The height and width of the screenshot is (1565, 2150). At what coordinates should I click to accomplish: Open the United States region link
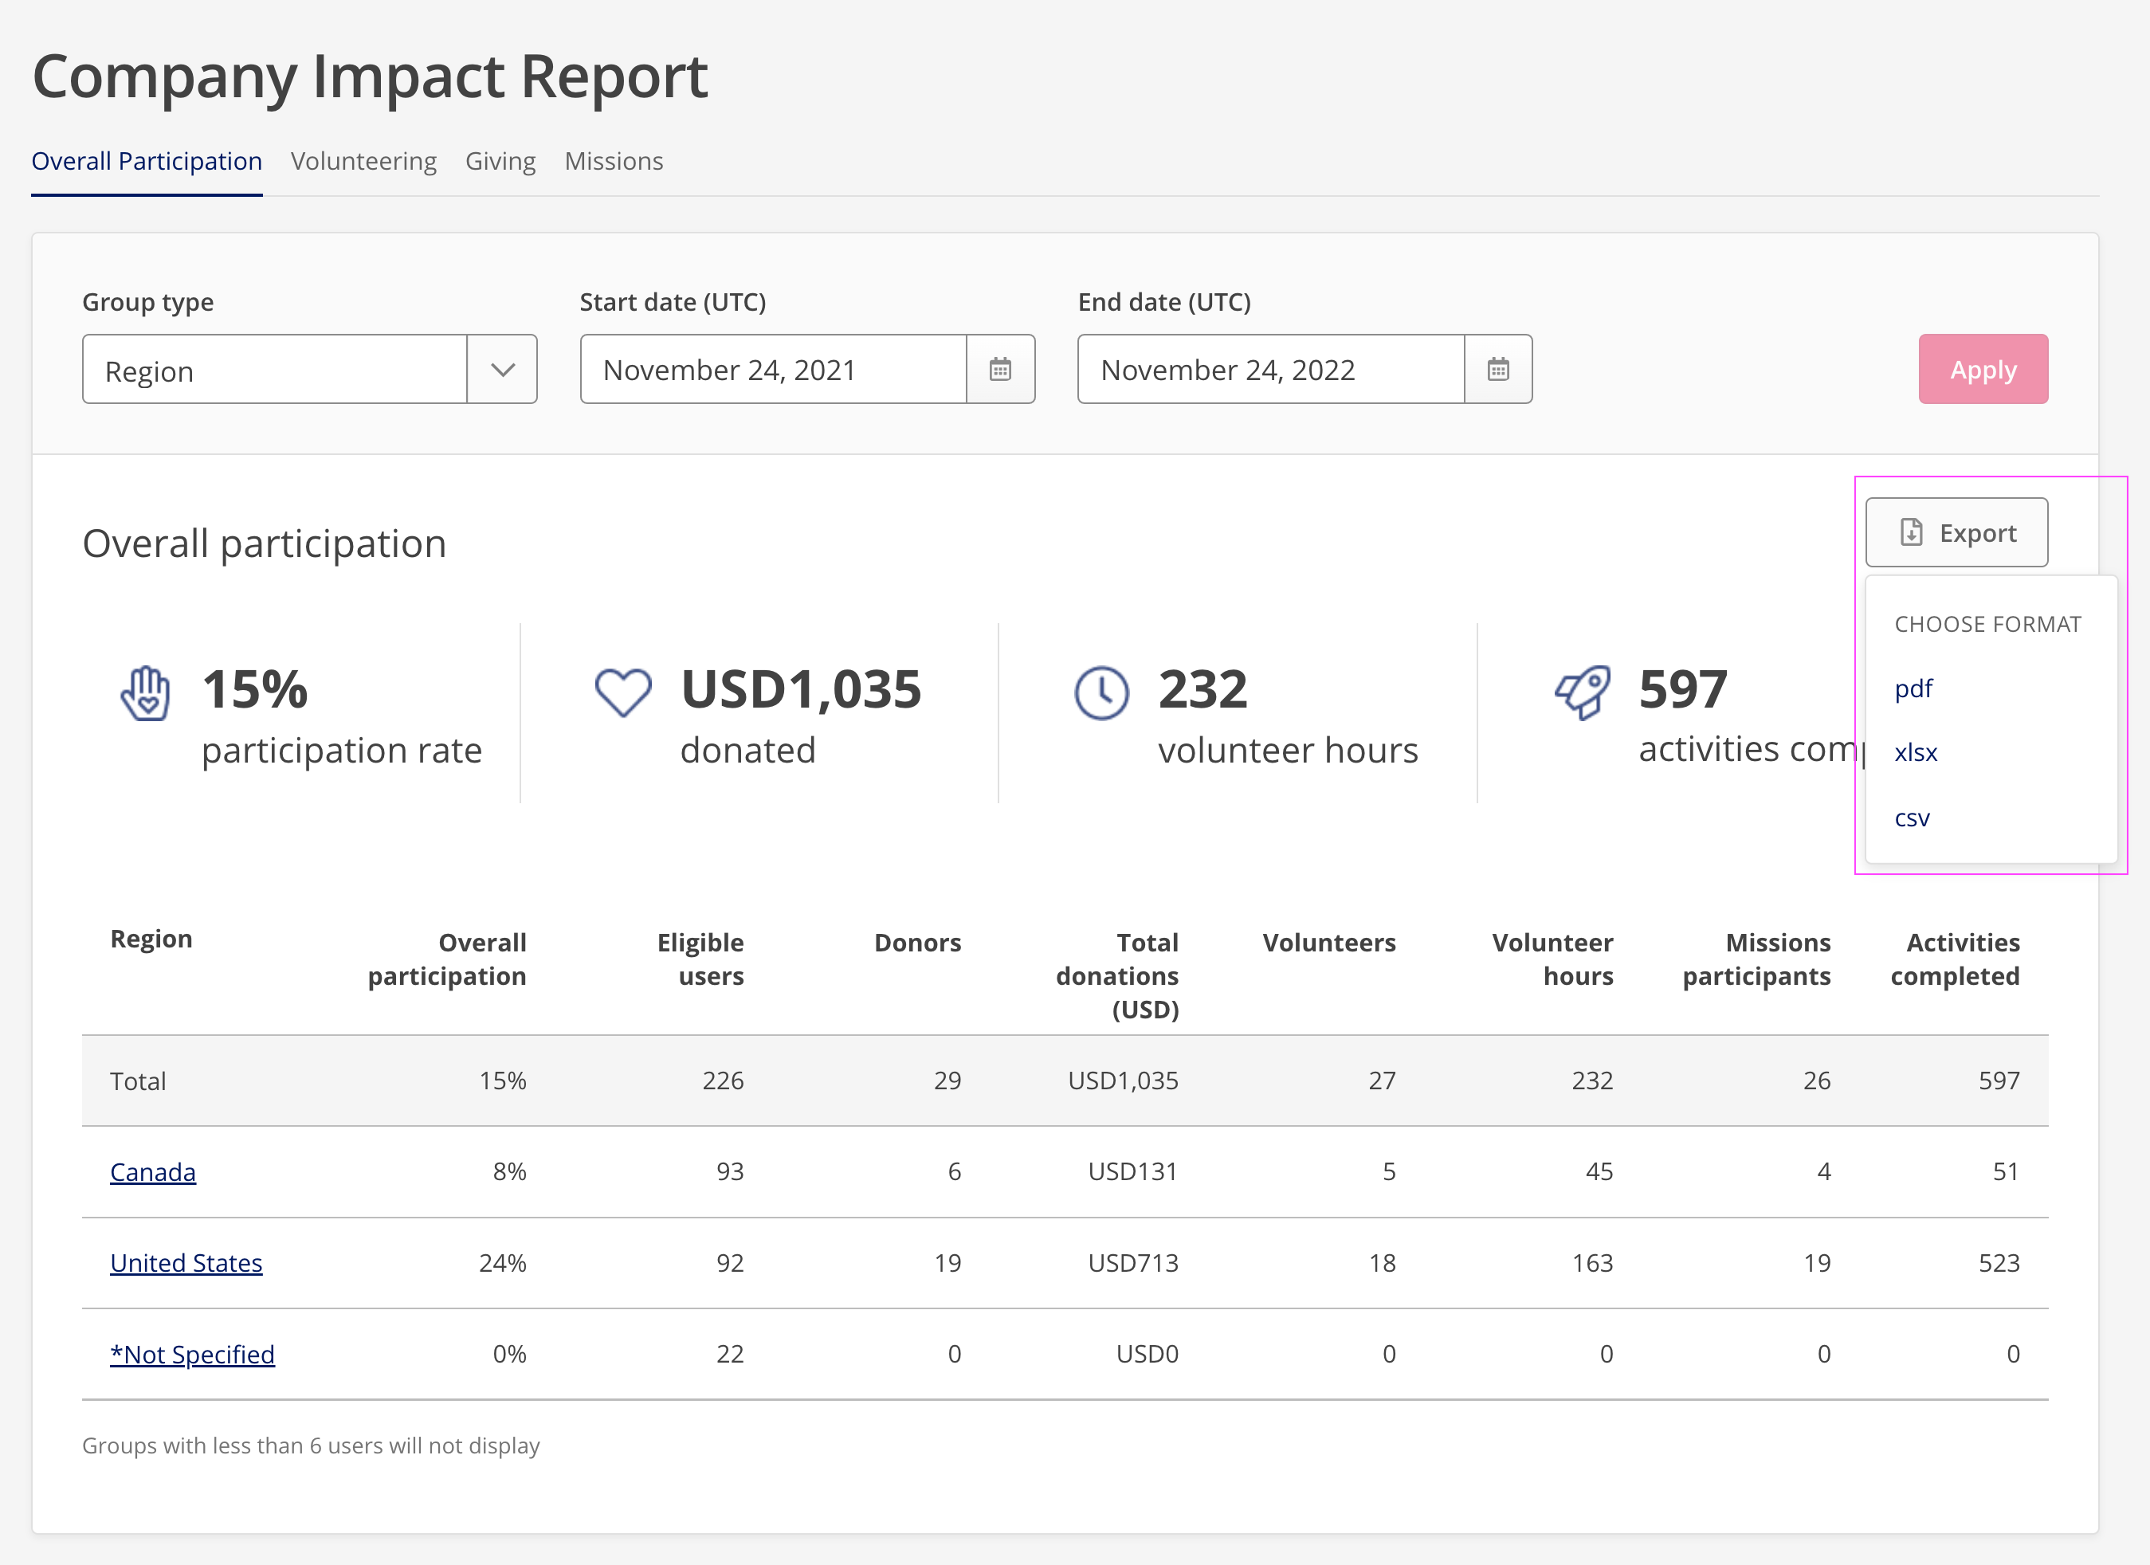[186, 1264]
